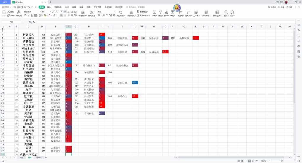Click the rows and columns icon
Viewport: 302px width, 163px height.
click(x=188, y=12)
